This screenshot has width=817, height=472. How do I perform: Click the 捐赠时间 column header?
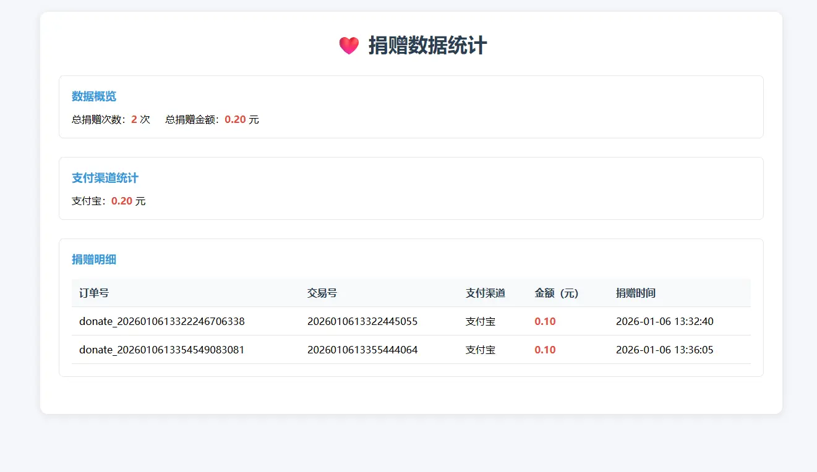(636, 293)
